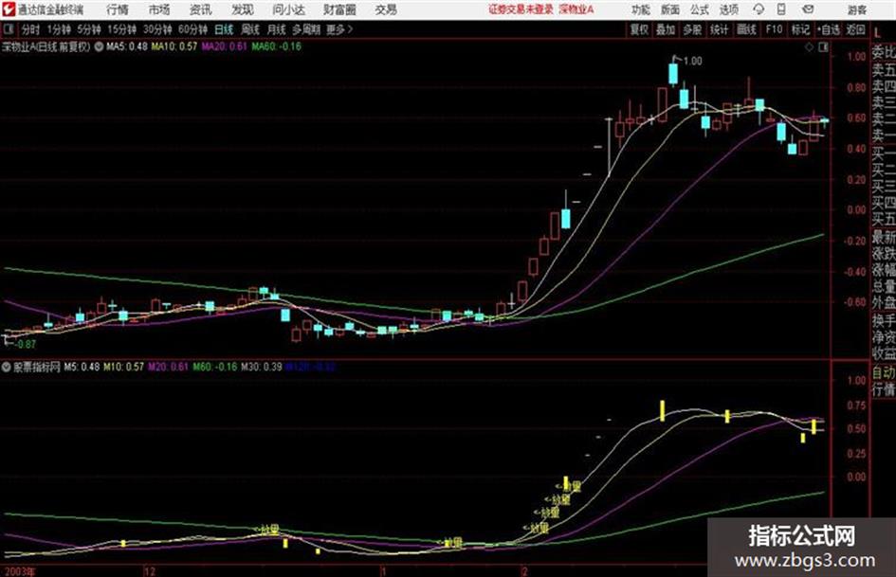The height and width of the screenshot is (577, 896).
Task: Open the 问小达 menu
Action: pyautogui.click(x=288, y=9)
